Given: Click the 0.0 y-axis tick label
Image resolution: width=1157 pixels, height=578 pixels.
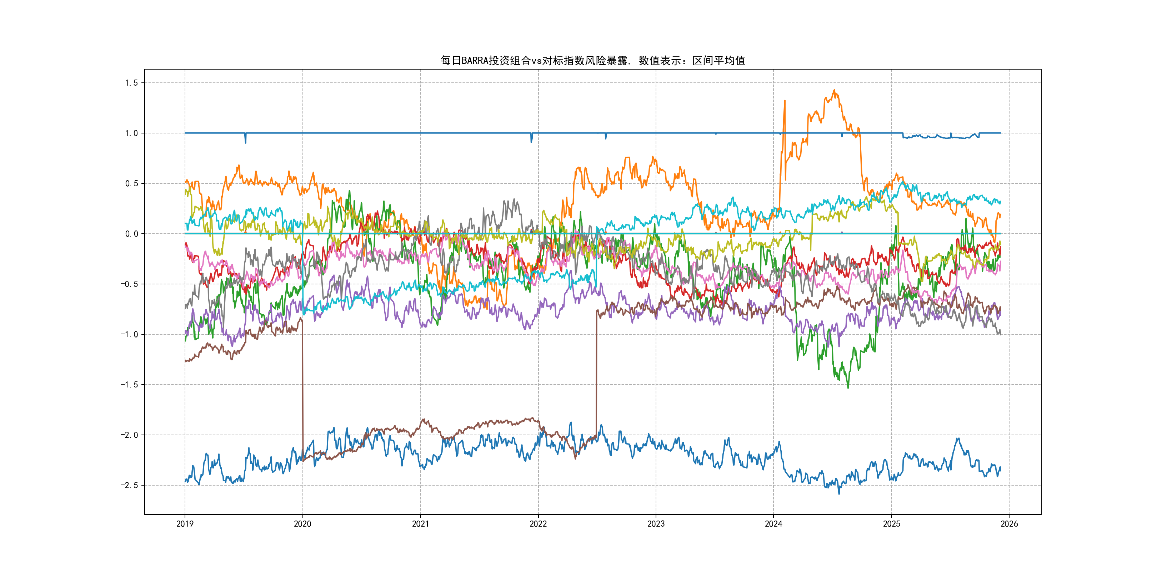Looking at the screenshot, I should pyautogui.click(x=131, y=233).
